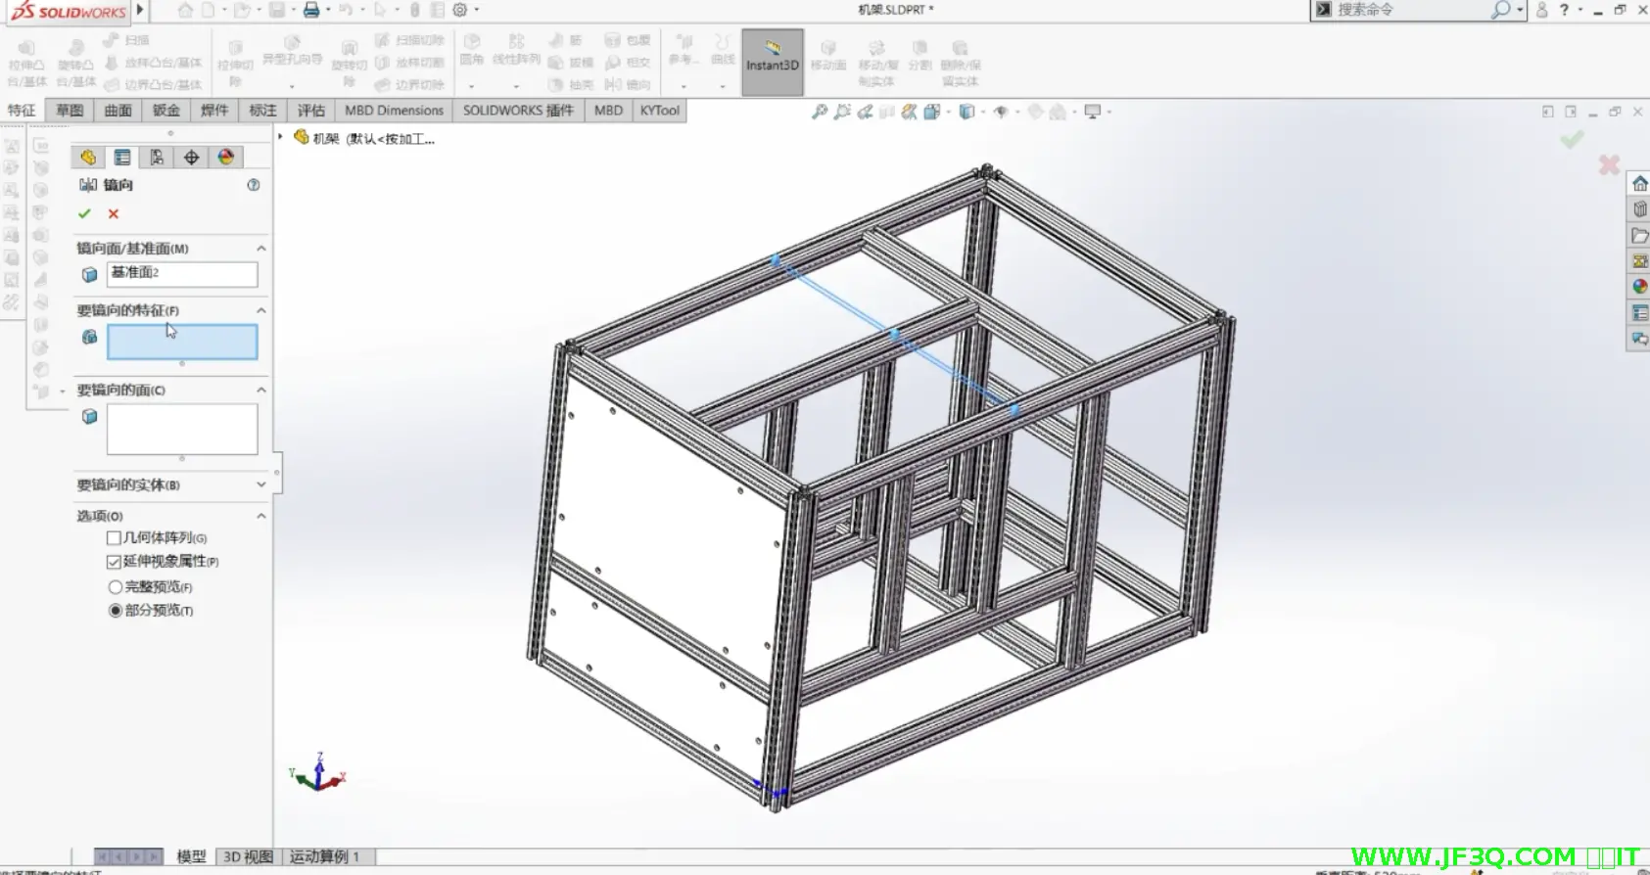Click the 运动算例 1 bottom tab
The width and height of the screenshot is (1650, 875).
(x=324, y=856)
